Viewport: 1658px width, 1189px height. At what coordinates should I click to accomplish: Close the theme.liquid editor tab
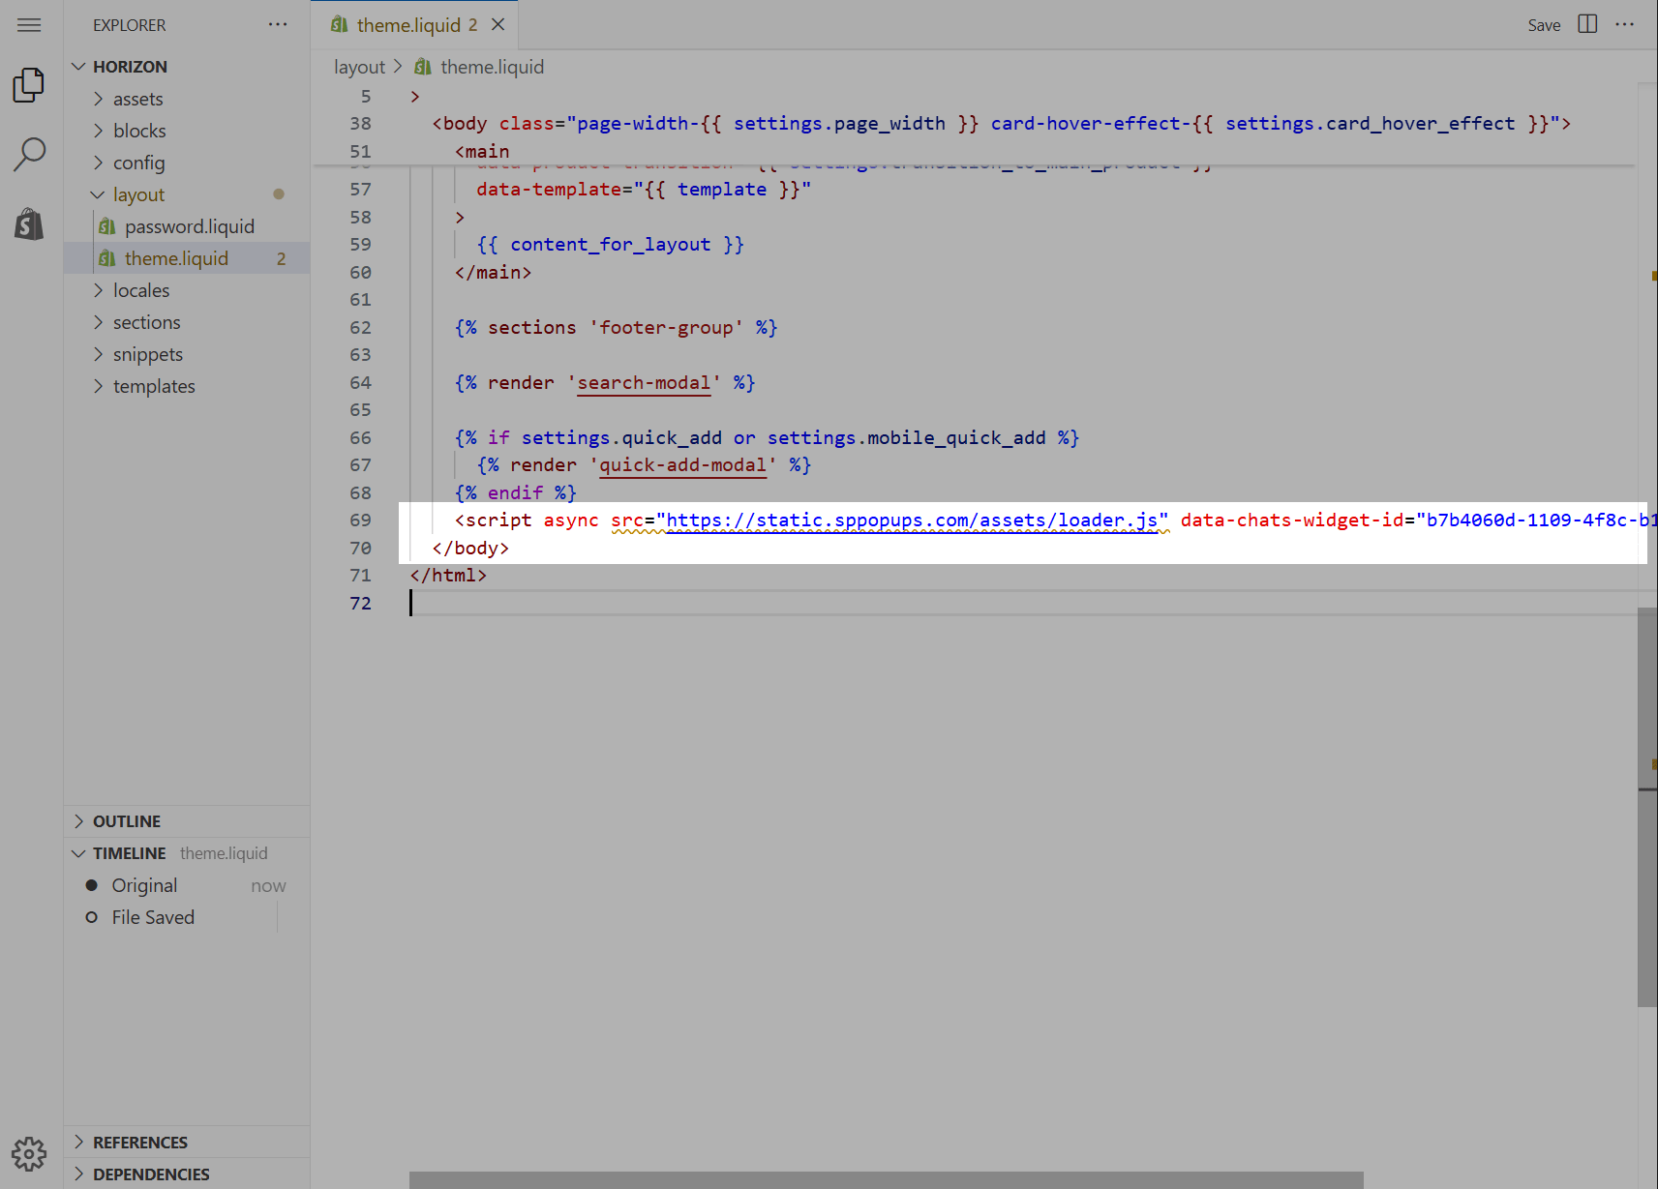pyautogui.click(x=498, y=24)
